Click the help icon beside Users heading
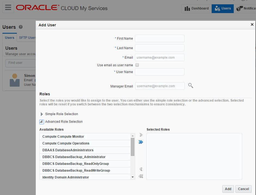This screenshot has width=256, height=195. coord(21,27)
